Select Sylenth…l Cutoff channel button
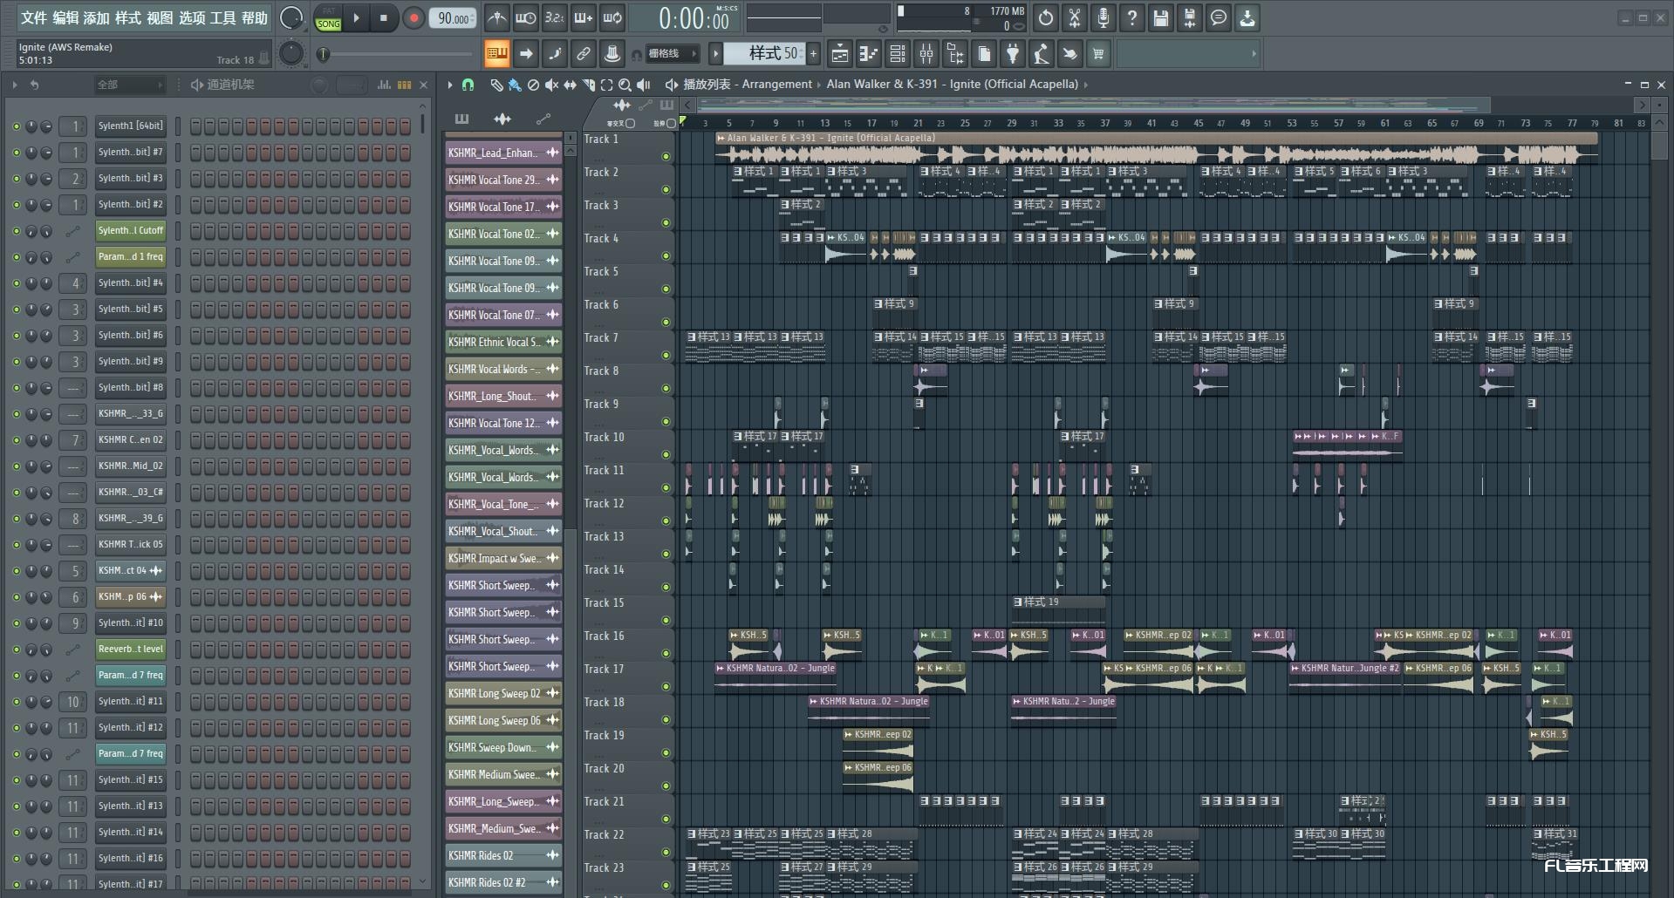The image size is (1674, 898). (131, 230)
